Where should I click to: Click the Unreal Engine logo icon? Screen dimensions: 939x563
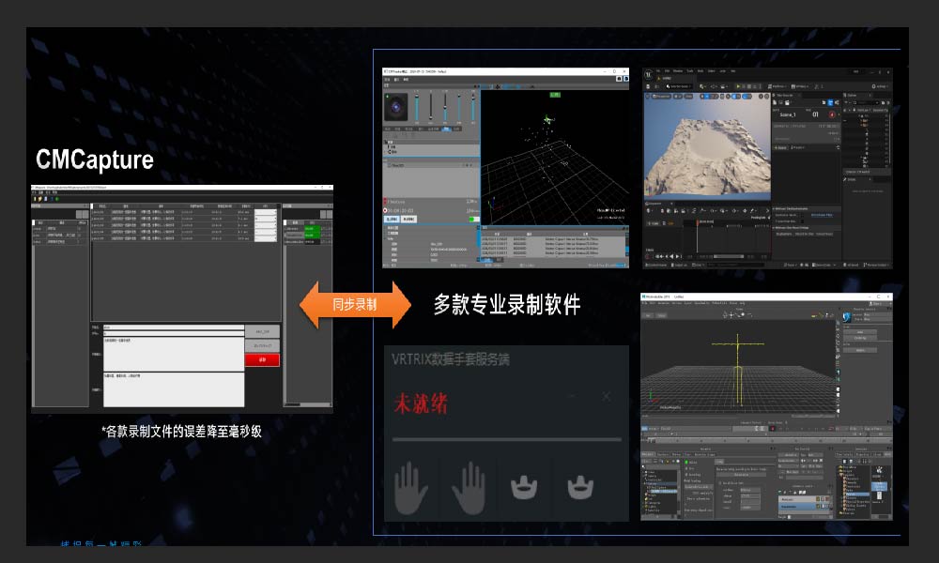[649, 74]
